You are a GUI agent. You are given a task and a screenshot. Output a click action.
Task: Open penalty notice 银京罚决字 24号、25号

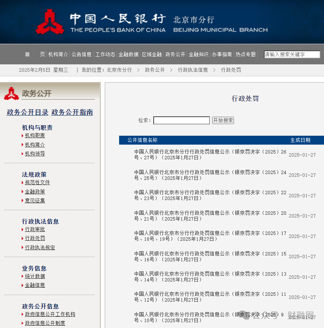[x=210, y=175]
